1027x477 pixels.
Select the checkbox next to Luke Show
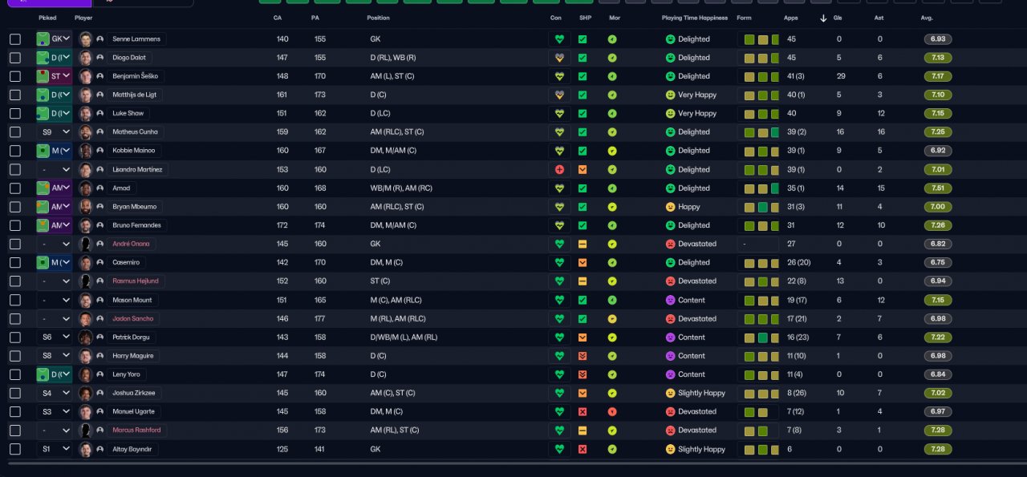(15, 113)
